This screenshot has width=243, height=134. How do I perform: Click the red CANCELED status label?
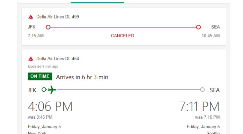123,36
